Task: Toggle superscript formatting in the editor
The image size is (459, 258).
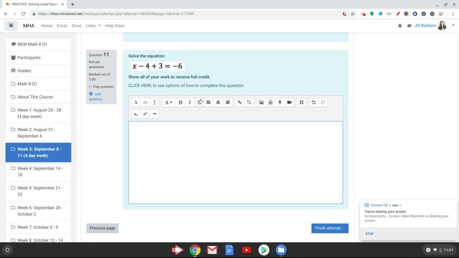Action: coord(145,114)
